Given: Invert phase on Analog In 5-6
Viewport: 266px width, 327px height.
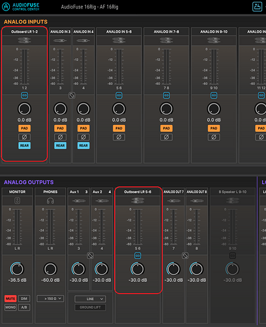Looking at the screenshot, I should point(119,137).
